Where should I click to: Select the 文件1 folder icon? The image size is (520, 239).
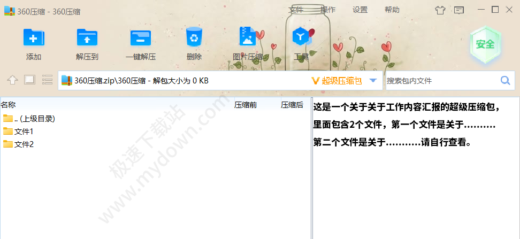click(8, 132)
